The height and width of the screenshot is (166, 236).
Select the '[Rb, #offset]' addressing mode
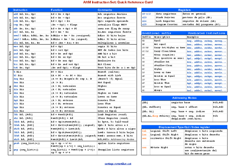tap(152, 107)
